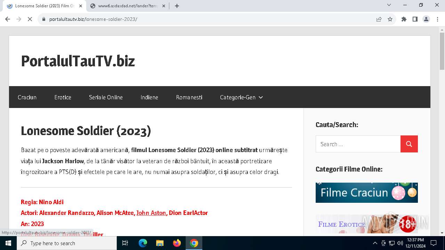
Task: Click the Cauta/Search heading
Action: pyautogui.click(x=337, y=125)
